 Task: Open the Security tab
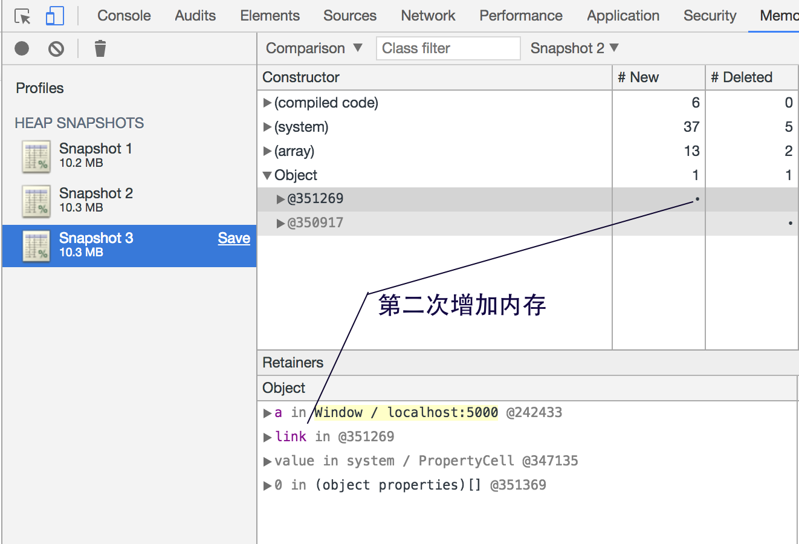[x=710, y=16]
